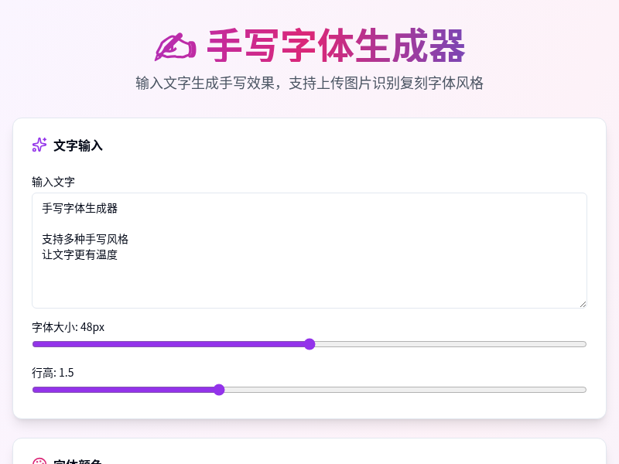The width and height of the screenshot is (619, 464).
Task: Click the subtitle text about uploading images
Action: (x=309, y=83)
